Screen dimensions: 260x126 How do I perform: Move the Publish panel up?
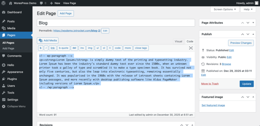click(x=243, y=34)
